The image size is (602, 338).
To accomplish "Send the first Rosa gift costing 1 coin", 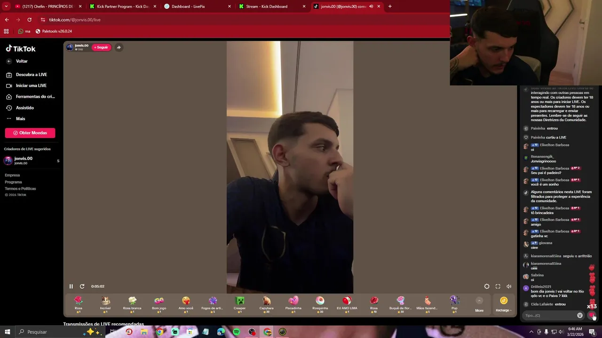I will 79,304.
